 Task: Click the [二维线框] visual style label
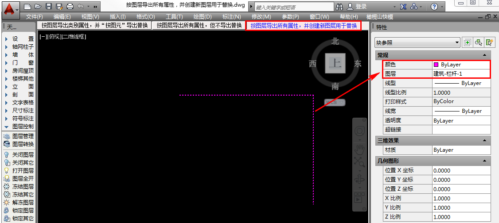coord(74,37)
